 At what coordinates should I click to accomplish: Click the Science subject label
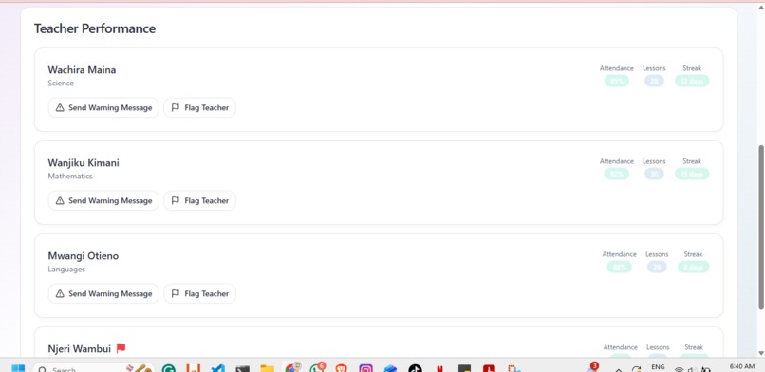coord(61,84)
